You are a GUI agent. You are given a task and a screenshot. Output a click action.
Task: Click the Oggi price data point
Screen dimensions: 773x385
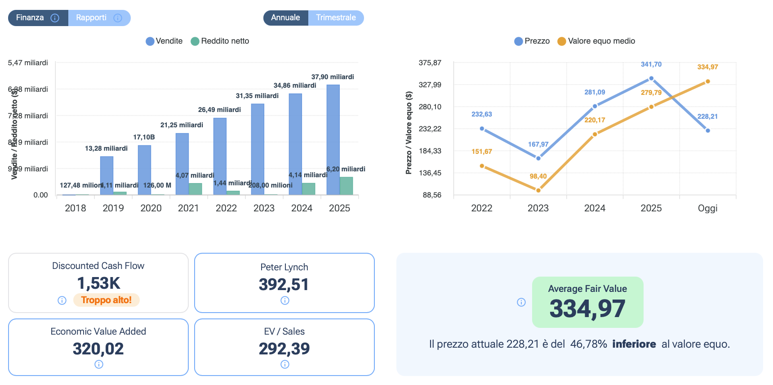[707, 130]
